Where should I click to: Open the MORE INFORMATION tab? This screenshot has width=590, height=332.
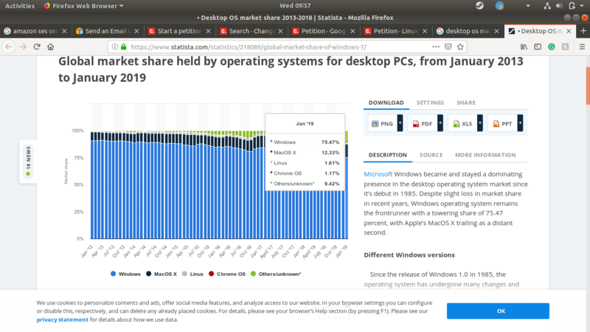click(x=485, y=155)
